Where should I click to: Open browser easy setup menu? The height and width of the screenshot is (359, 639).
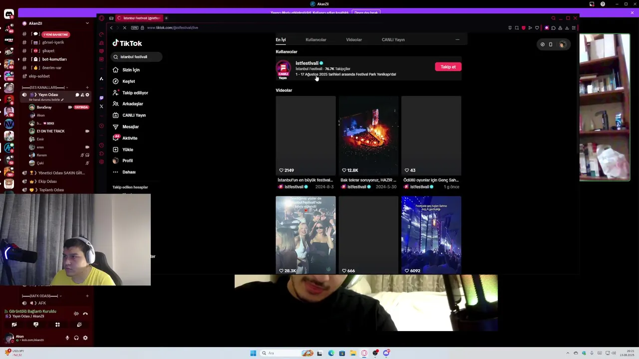click(574, 28)
